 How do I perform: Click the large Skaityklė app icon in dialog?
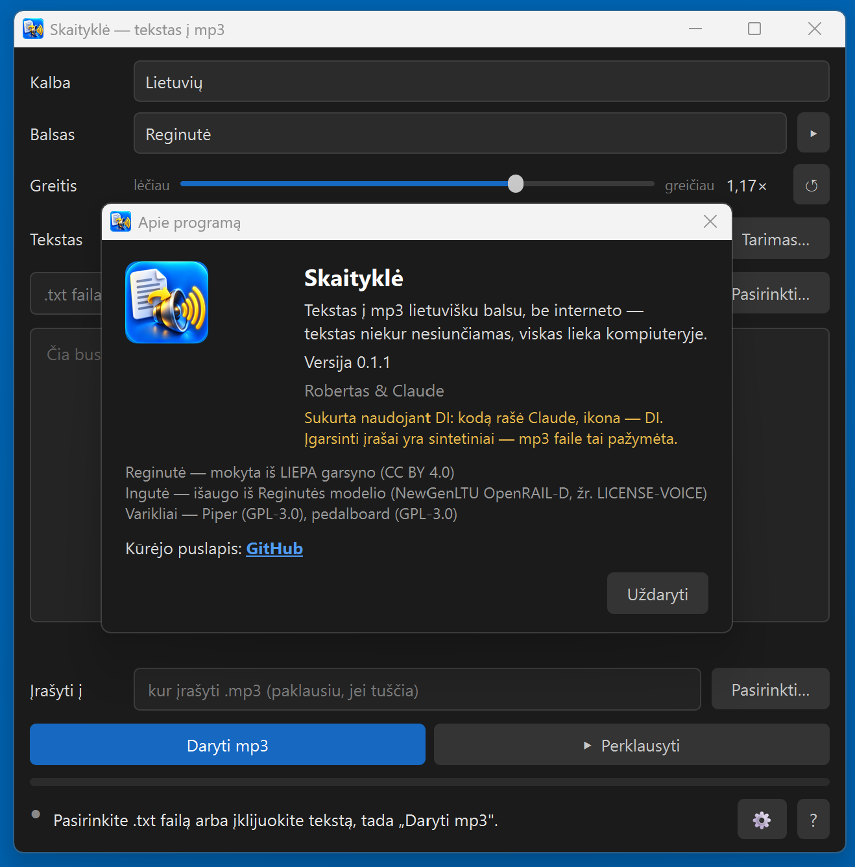[167, 302]
